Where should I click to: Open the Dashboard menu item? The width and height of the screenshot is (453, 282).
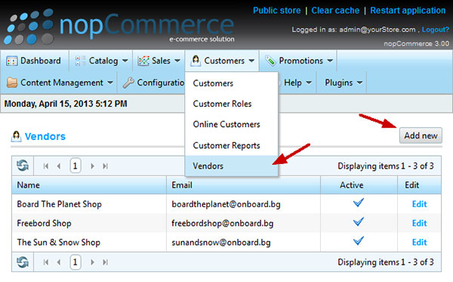pos(34,60)
